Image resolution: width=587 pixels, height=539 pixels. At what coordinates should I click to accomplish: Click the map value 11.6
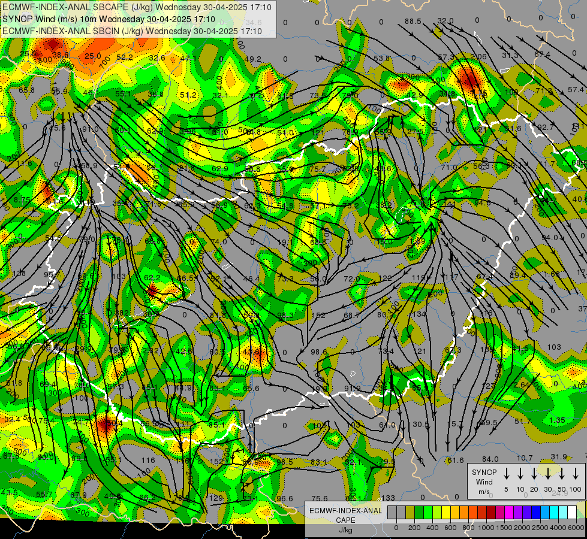pos(24,163)
